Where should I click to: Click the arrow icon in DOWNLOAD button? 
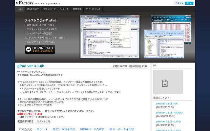click(29, 49)
